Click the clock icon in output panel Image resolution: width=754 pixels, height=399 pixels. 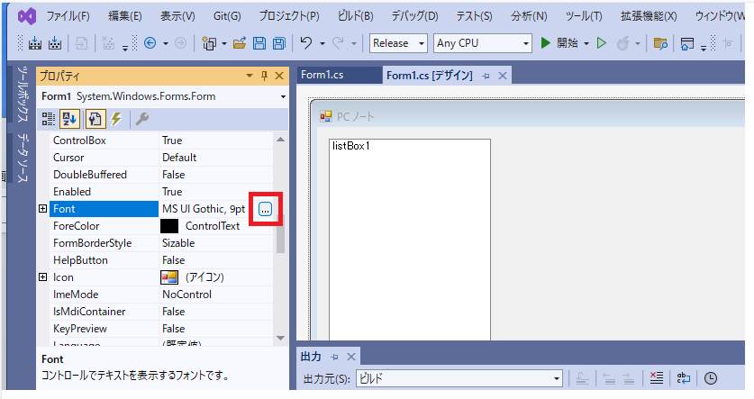(711, 378)
